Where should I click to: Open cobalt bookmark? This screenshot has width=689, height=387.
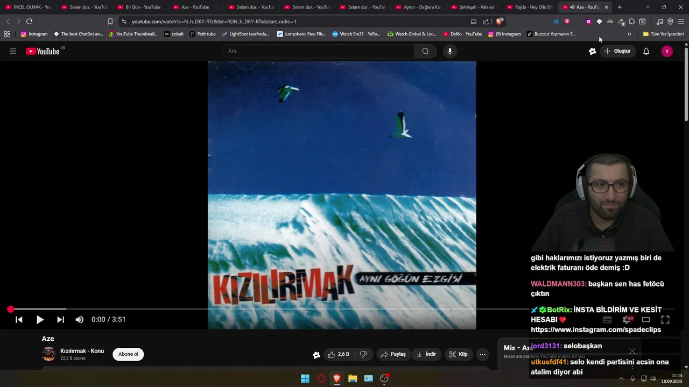click(174, 34)
